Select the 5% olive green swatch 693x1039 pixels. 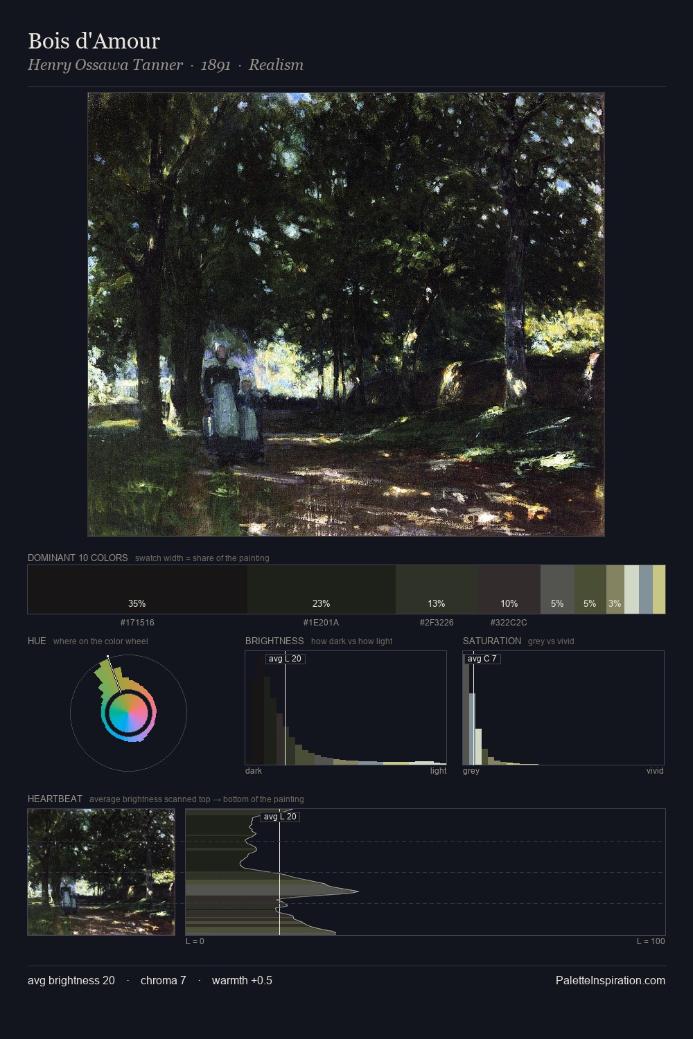pyautogui.click(x=590, y=589)
